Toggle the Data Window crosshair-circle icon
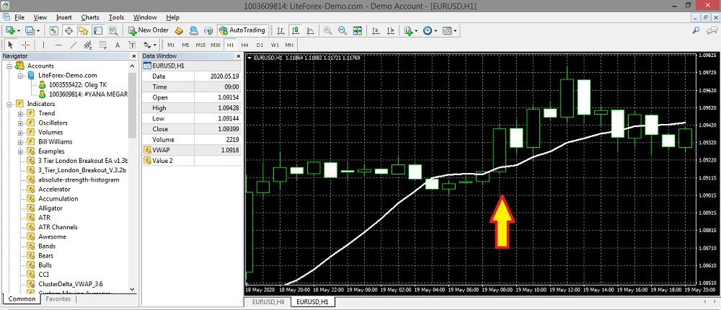Screen dimensions: 721x310 pos(68,31)
